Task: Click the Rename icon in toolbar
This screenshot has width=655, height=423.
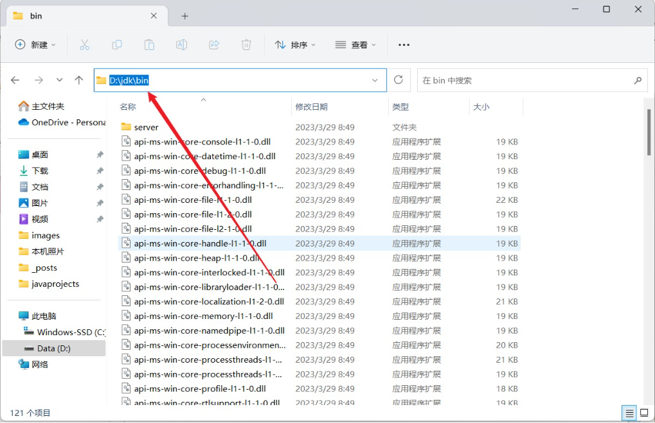Action: click(x=182, y=45)
